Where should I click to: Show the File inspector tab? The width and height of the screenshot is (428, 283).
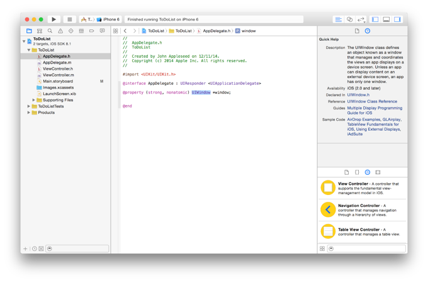coord(357,31)
